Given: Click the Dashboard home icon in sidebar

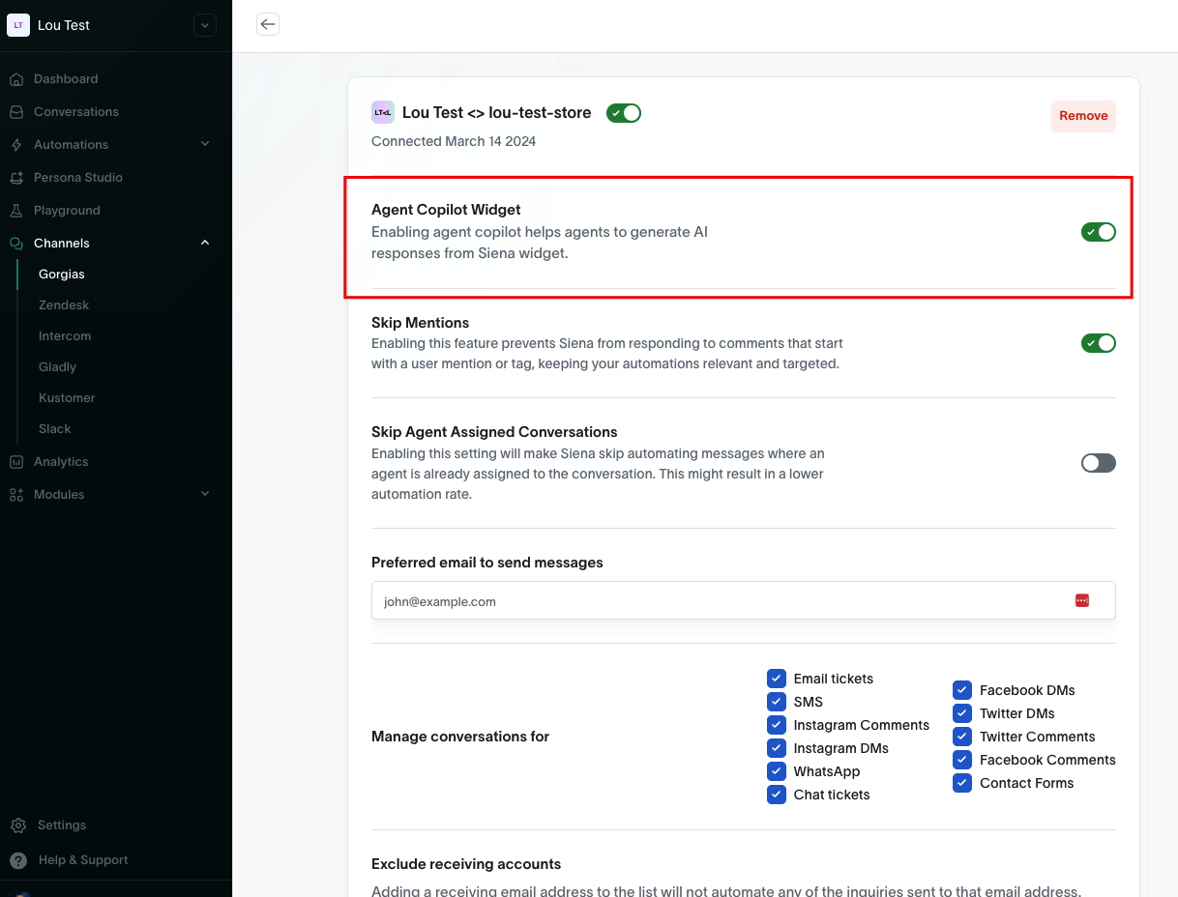Looking at the screenshot, I should click(16, 79).
